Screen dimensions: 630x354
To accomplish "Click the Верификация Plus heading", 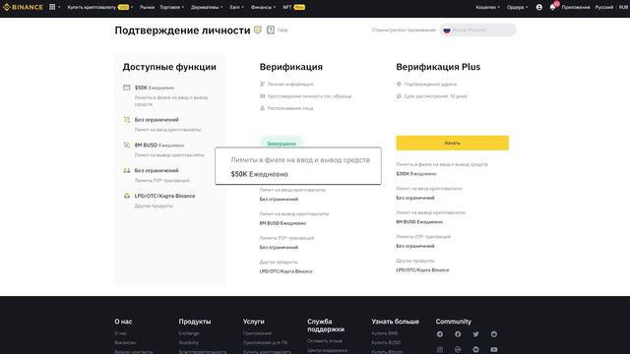I will pos(438,67).
